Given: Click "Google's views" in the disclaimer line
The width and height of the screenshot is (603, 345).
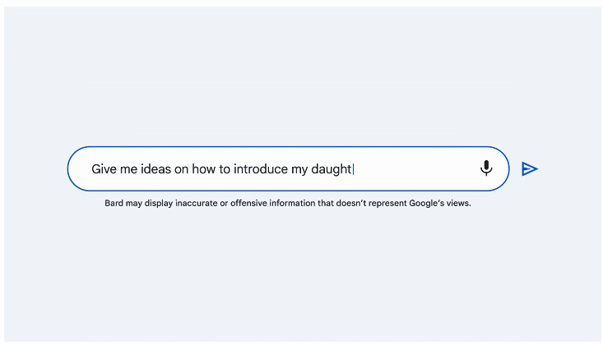Looking at the screenshot, I should (440, 203).
